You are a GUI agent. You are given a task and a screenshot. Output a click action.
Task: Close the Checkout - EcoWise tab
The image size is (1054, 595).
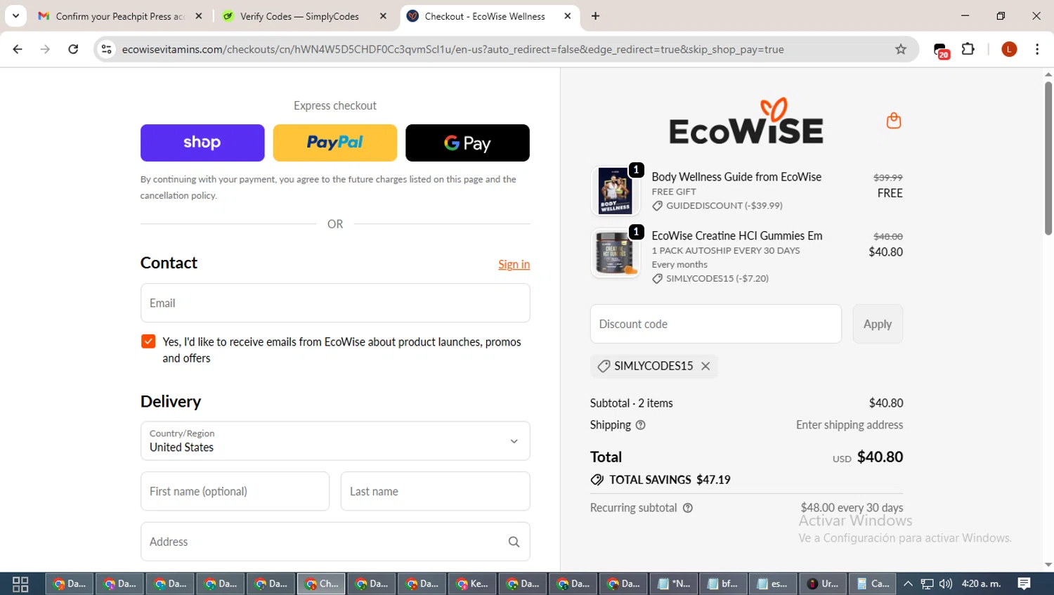click(568, 16)
